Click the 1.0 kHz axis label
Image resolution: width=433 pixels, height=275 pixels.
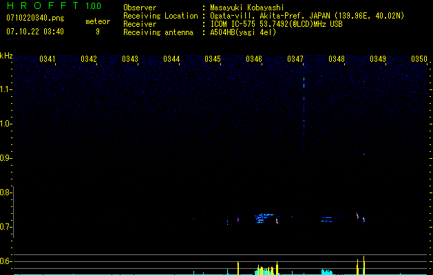coord(6,124)
